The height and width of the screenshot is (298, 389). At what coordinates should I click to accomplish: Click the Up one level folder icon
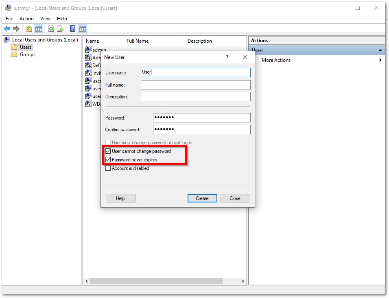pyautogui.click(x=28, y=28)
